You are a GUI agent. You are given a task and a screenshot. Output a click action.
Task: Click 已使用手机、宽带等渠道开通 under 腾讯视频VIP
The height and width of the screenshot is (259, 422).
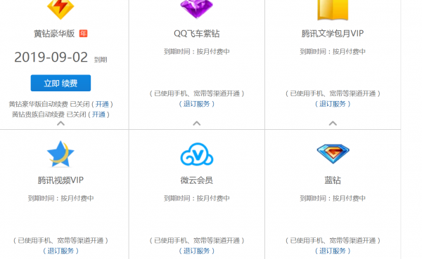(x=60, y=241)
